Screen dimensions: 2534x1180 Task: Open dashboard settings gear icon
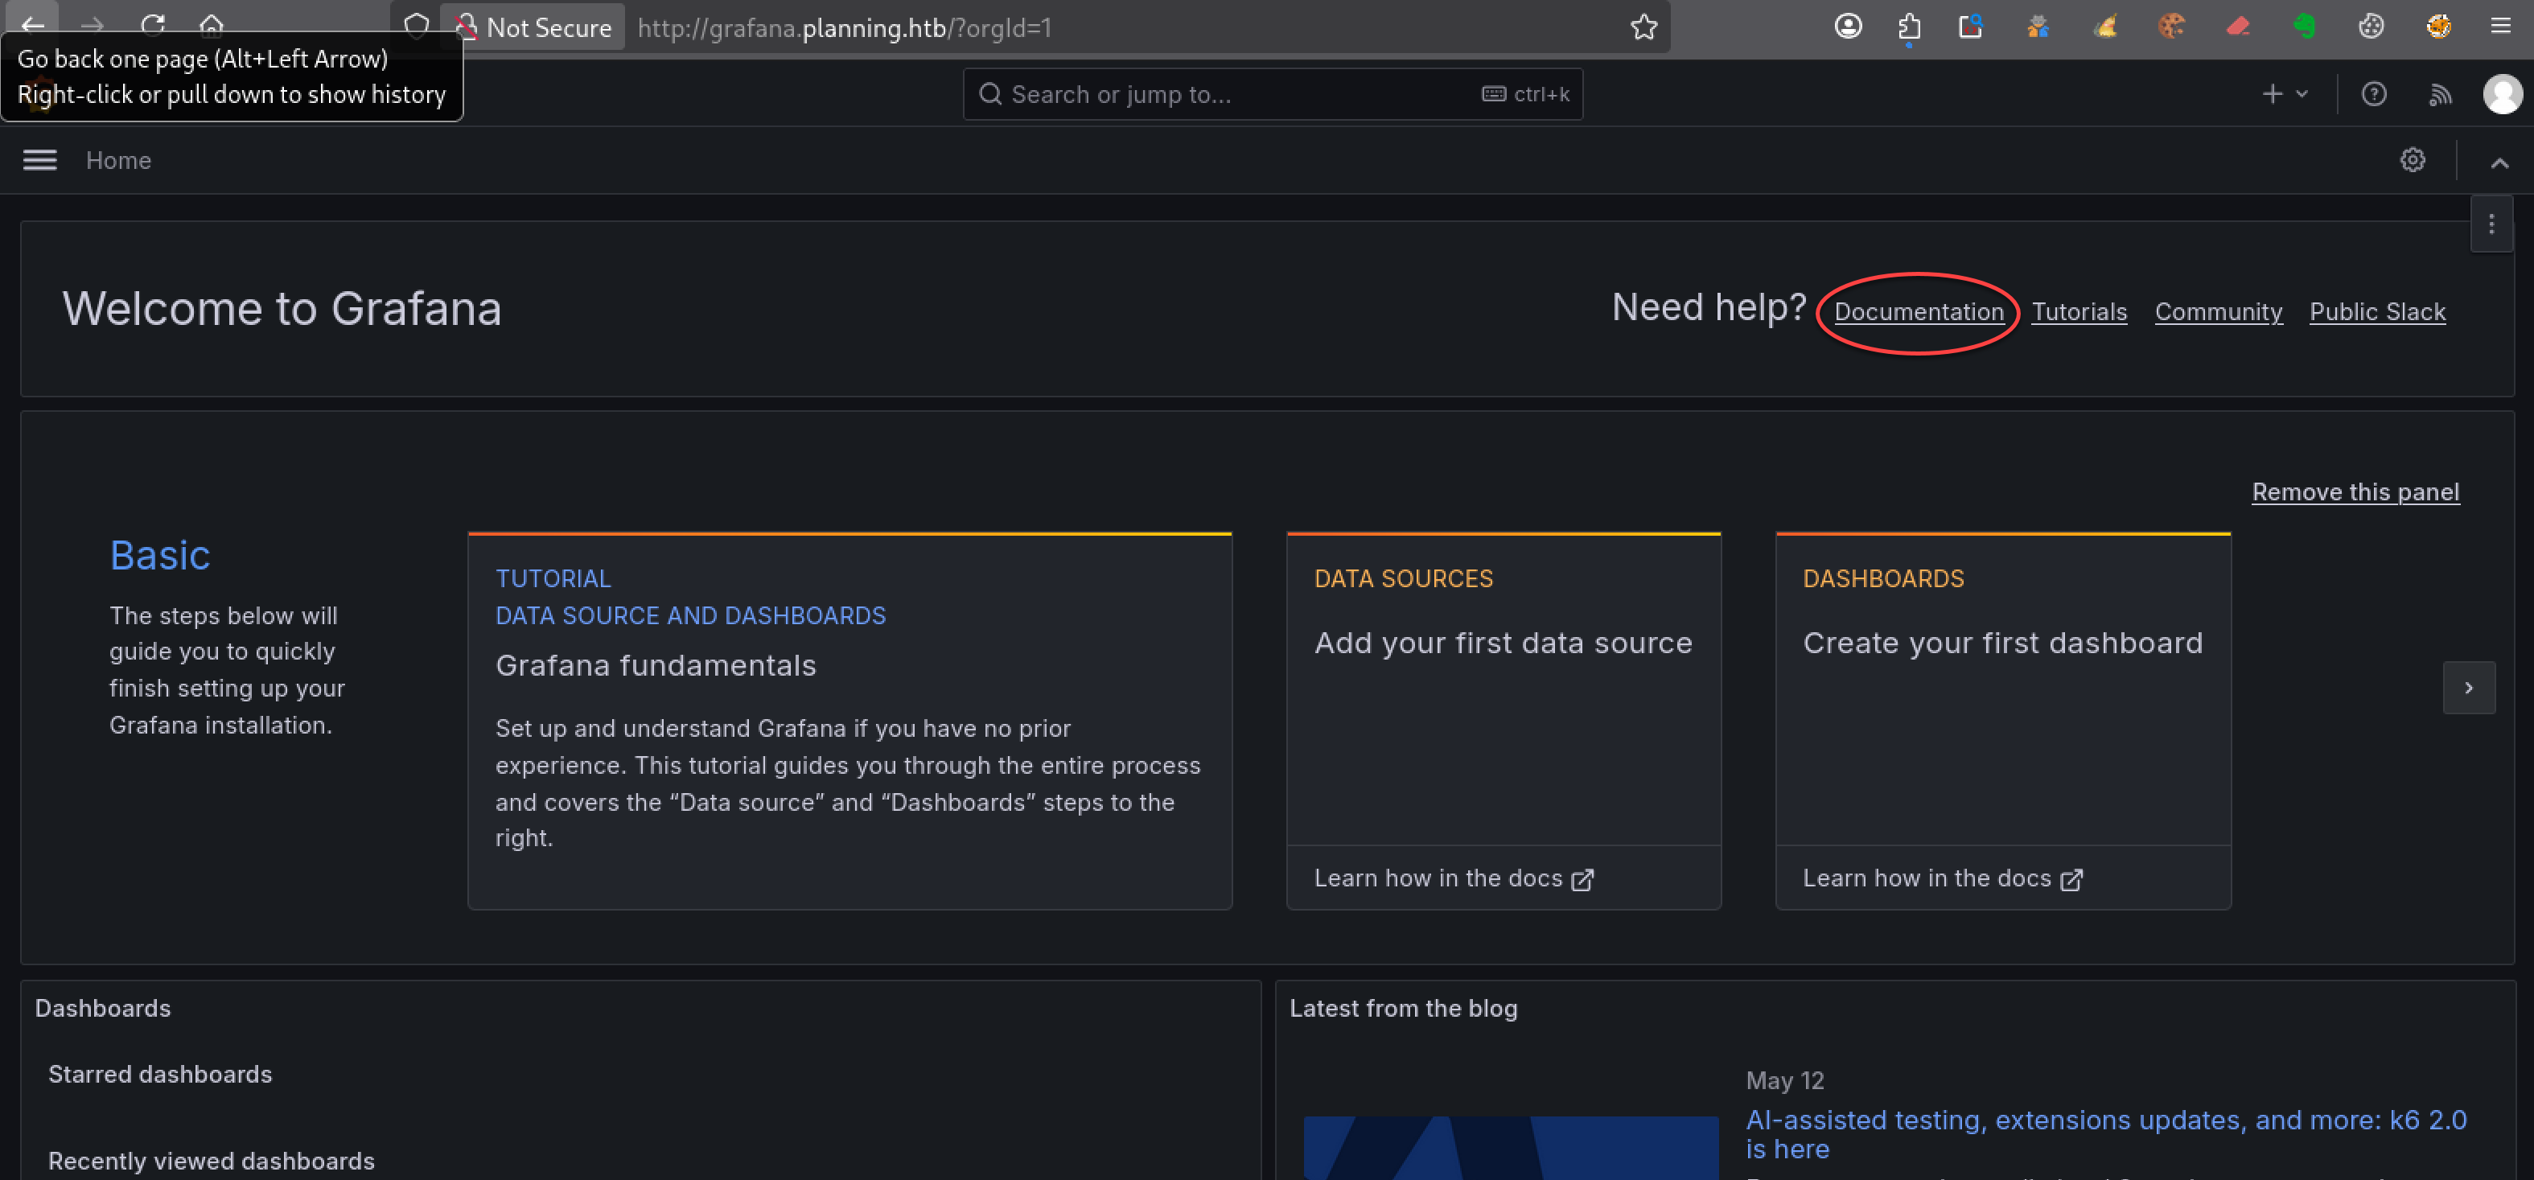(2412, 160)
